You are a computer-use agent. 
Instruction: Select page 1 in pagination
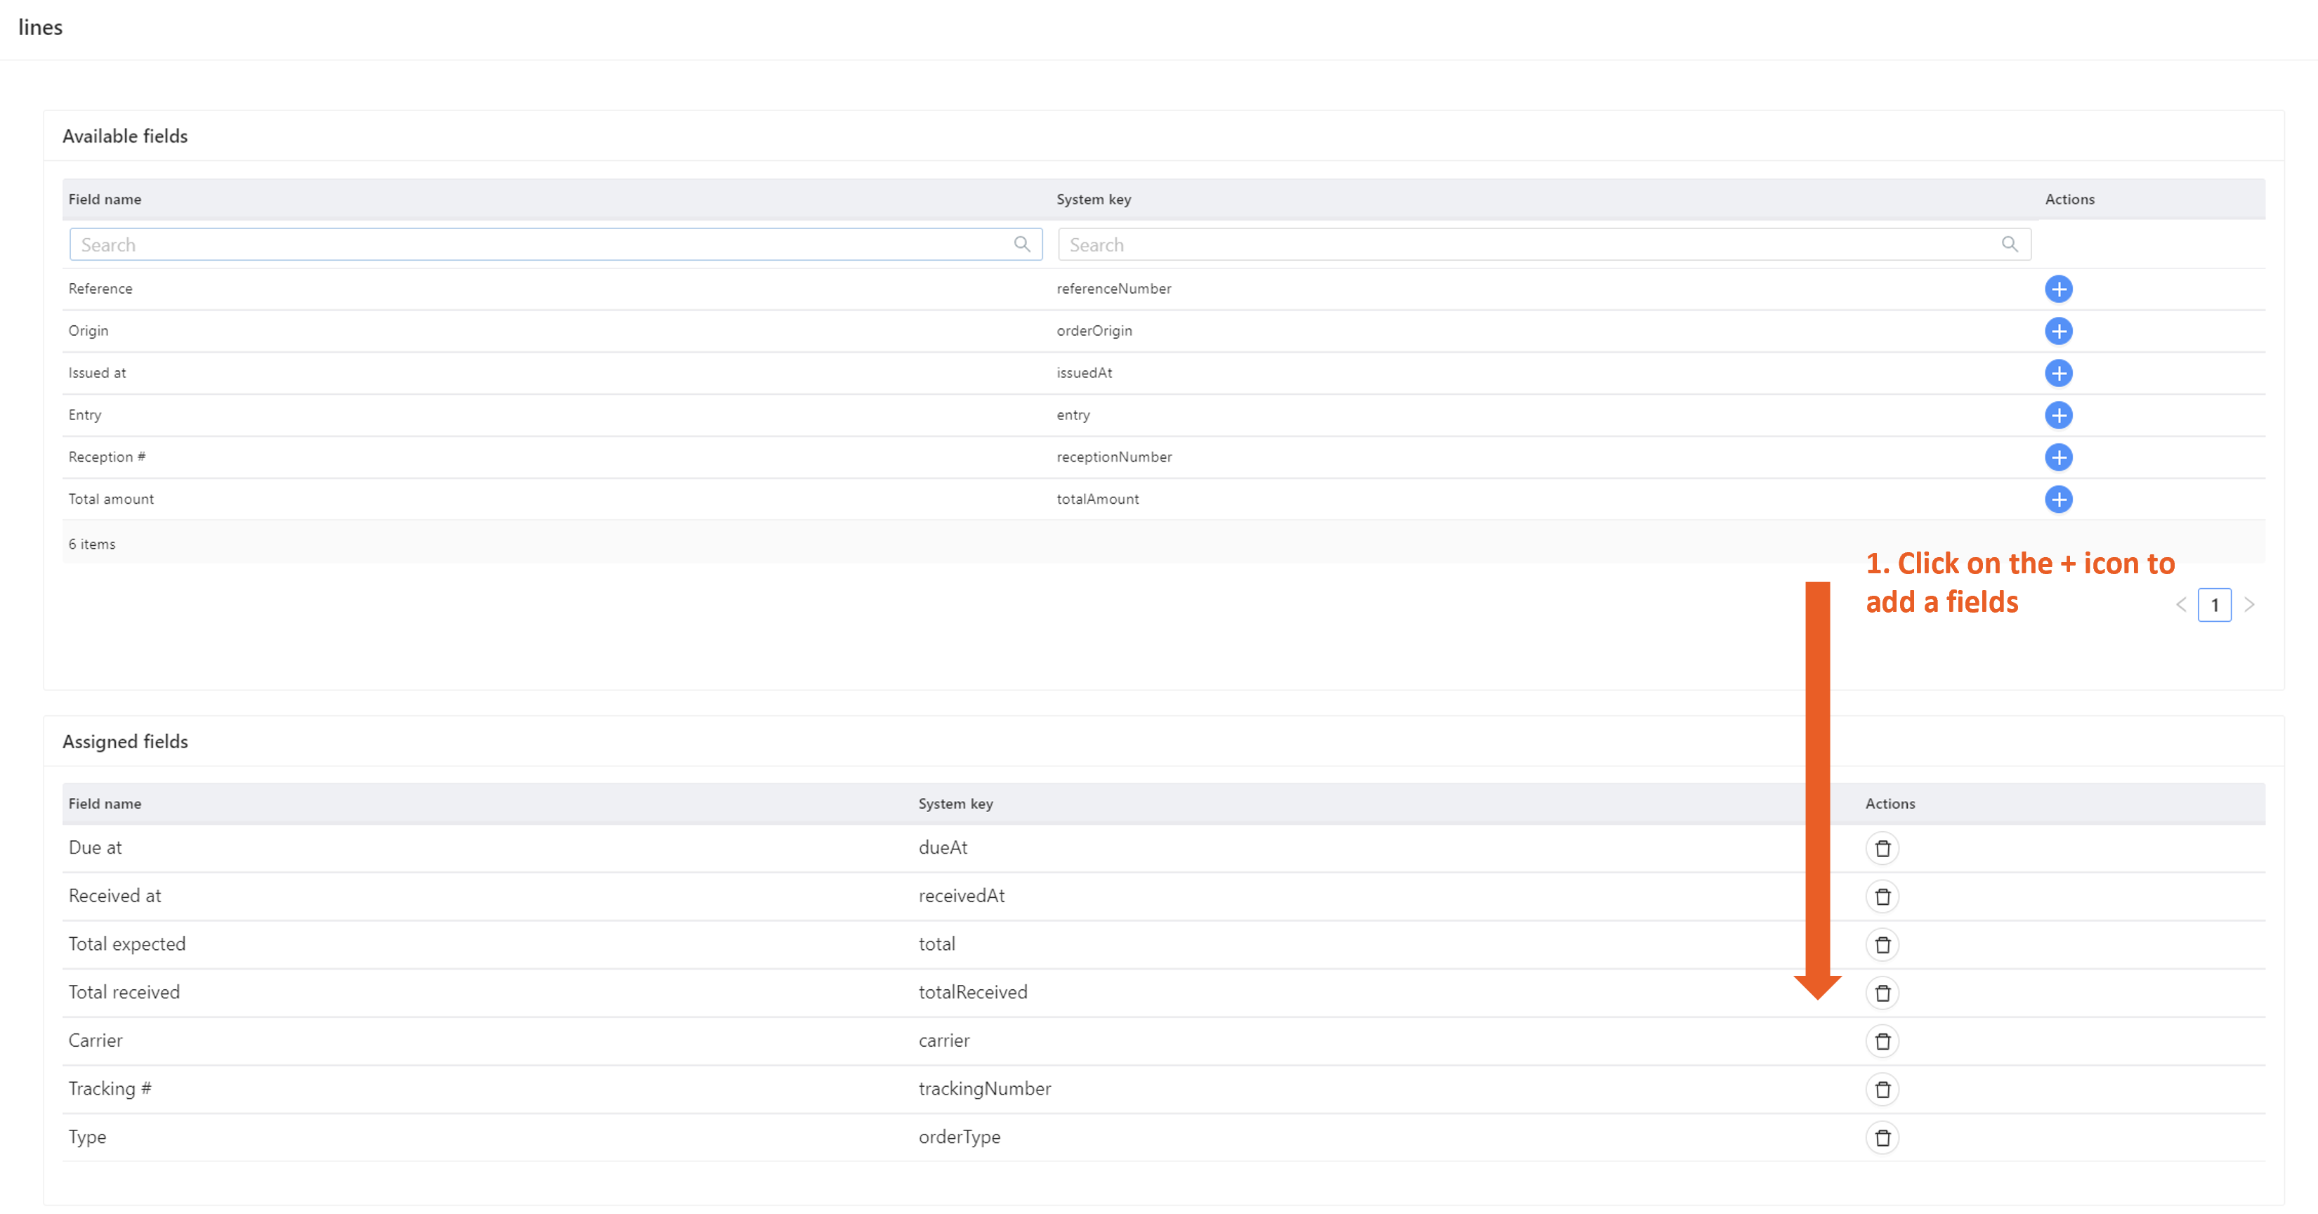2215,605
